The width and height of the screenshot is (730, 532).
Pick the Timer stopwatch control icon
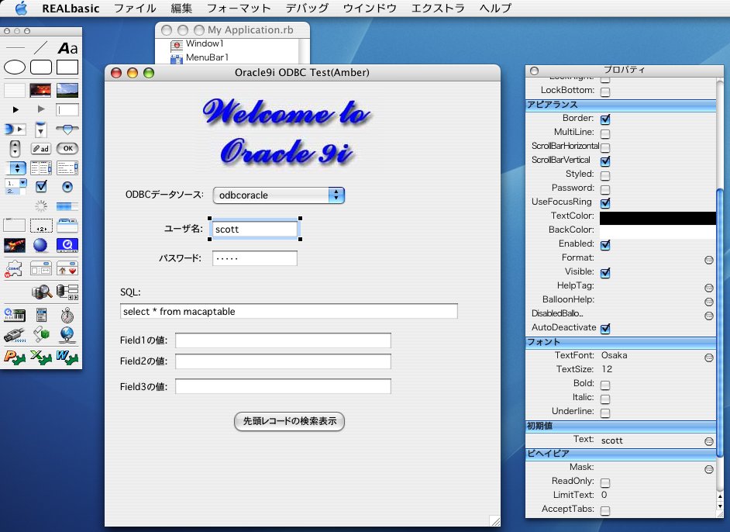click(x=67, y=315)
